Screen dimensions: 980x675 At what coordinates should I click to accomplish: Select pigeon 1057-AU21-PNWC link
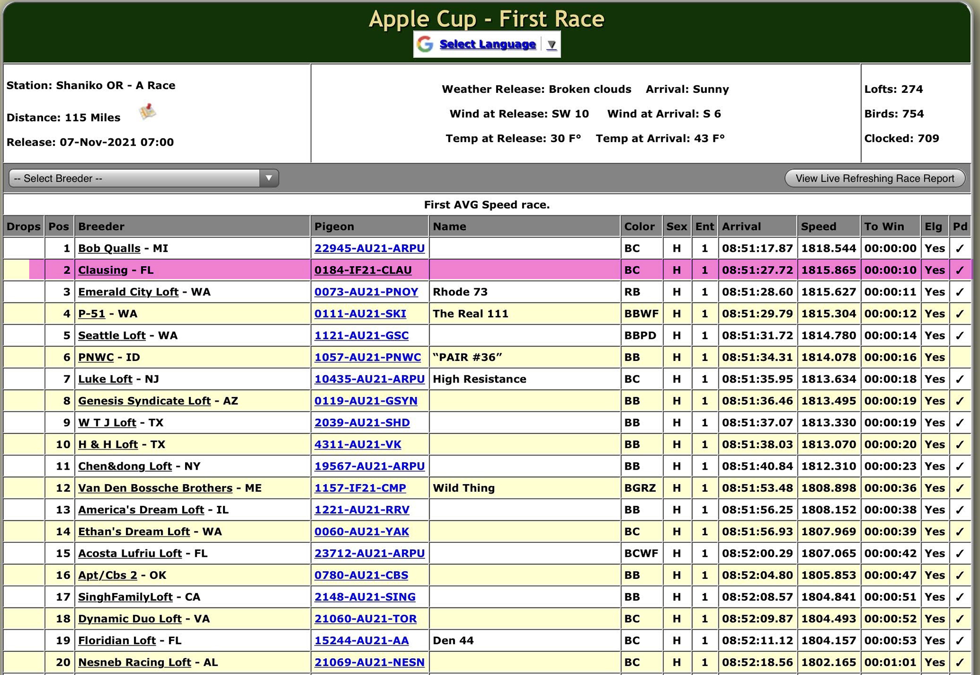click(x=367, y=357)
